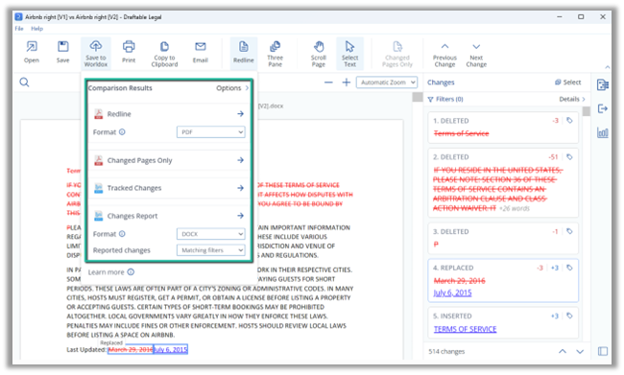624x375 pixels.
Task: Expand Options in Comparison Results
Action: pos(232,88)
